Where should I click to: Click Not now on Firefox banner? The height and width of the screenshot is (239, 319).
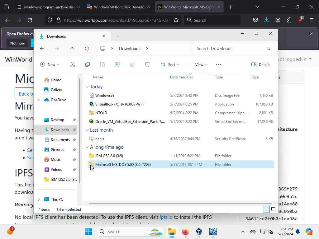click(17, 43)
